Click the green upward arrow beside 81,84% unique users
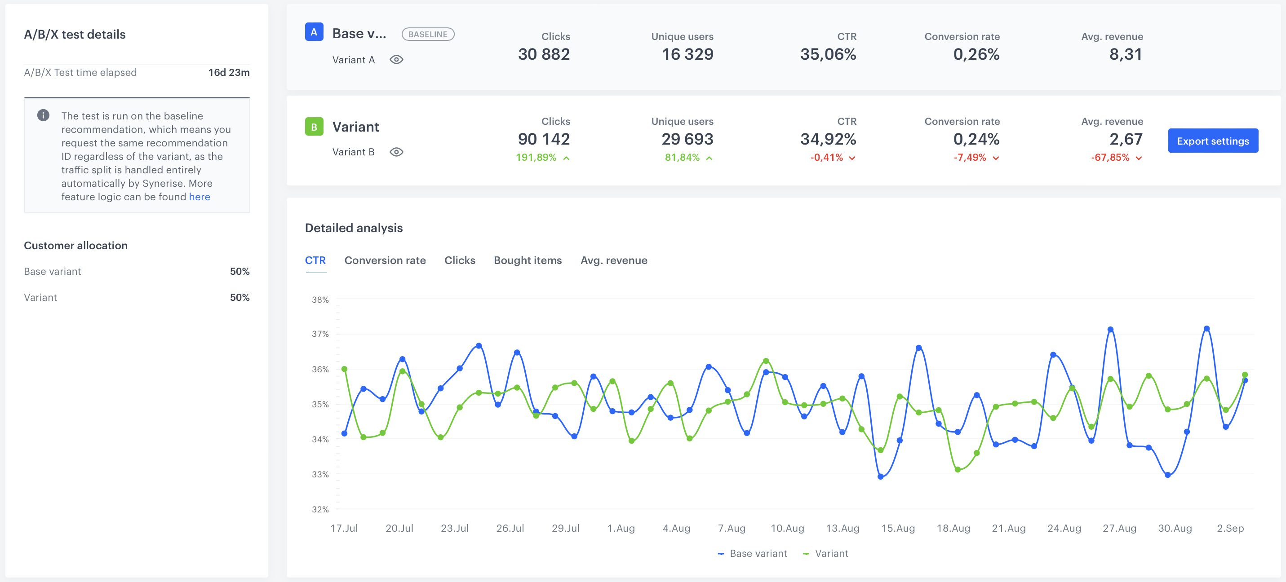Image resolution: width=1286 pixels, height=582 pixels. pos(709,158)
